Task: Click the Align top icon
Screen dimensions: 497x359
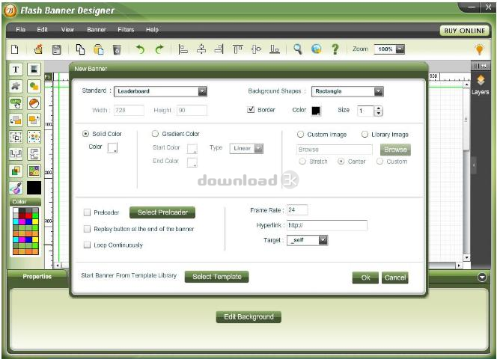Action: (238, 49)
